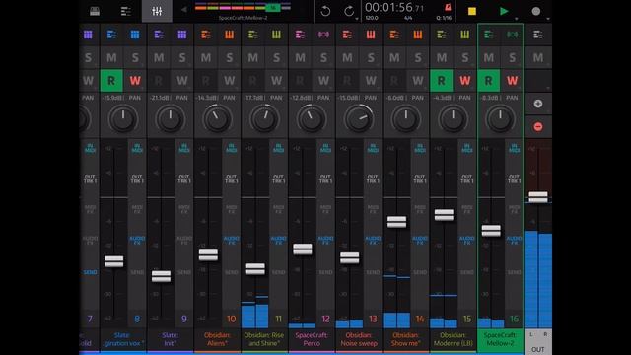The image size is (631, 355).
Task: Turn off the green R on track 15
Action: [x=441, y=81]
